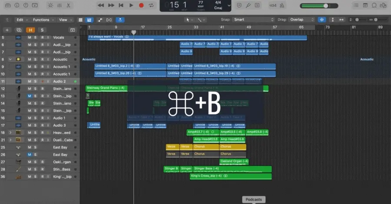This screenshot has width=391, height=204.
Task: Enable Flex view icon
Action: coord(109,20)
